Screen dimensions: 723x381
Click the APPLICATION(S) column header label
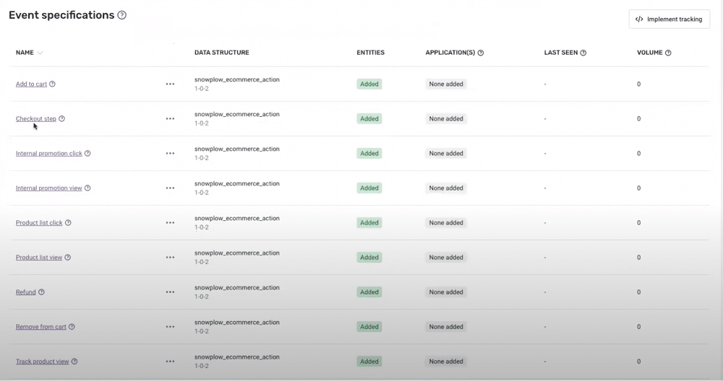pos(450,53)
